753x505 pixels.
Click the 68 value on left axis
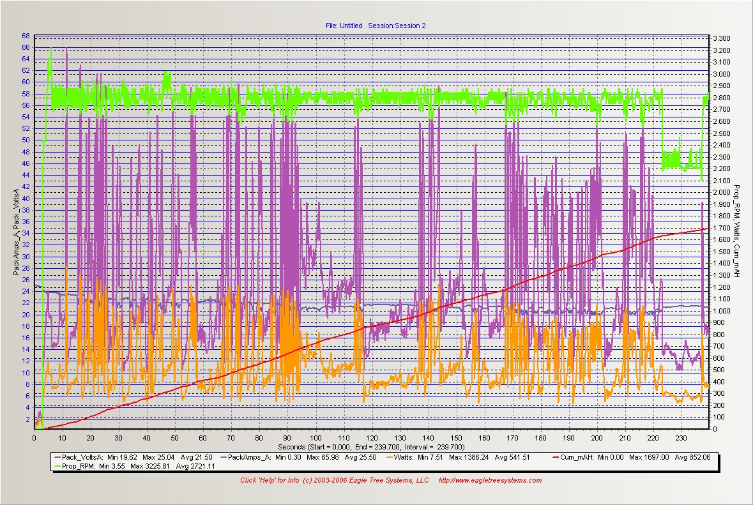[26, 36]
